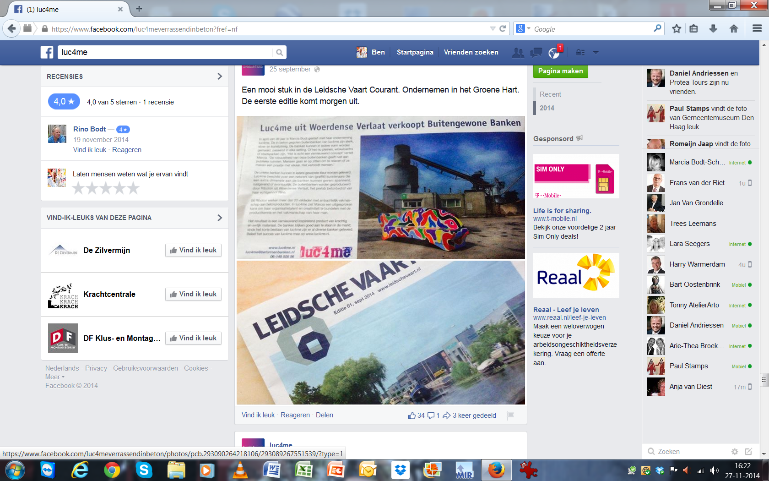
Task: Click the comment count bubble icon
Action: coord(431,415)
